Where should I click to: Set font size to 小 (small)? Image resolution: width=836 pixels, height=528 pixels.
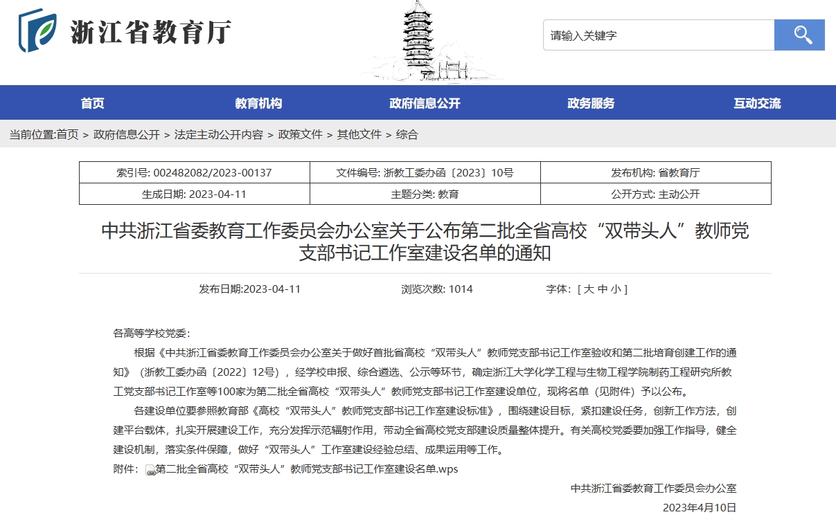tap(615, 289)
